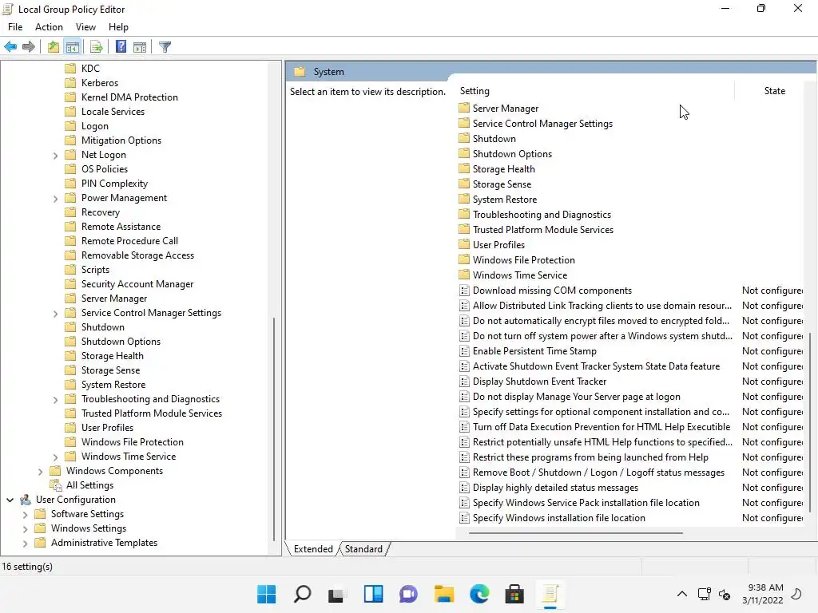
Task: Select Removable Storage Access in tree
Action: pos(137,255)
